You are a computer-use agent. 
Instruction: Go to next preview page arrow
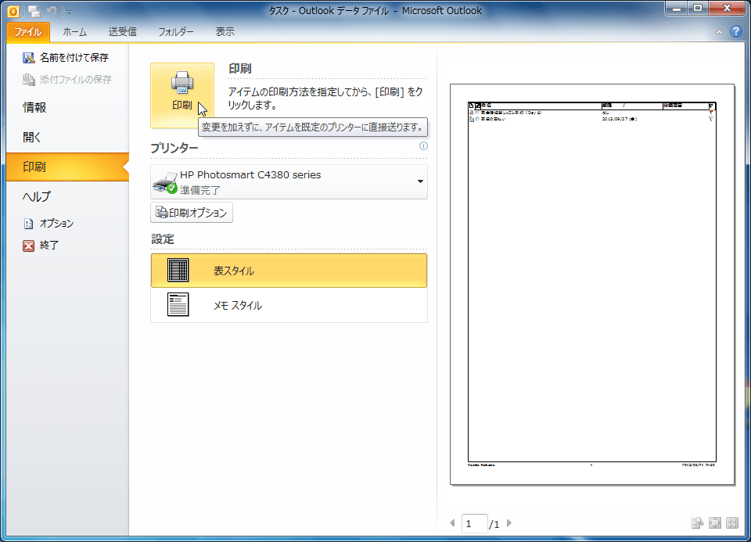point(509,523)
